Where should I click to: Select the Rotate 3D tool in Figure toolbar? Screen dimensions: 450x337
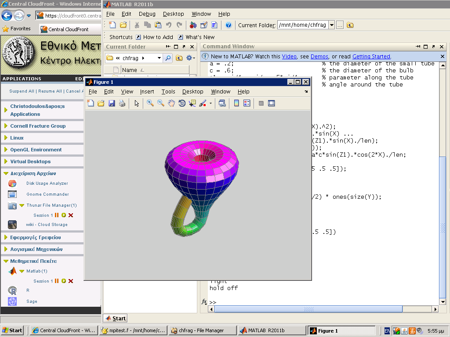[x=182, y=103]
